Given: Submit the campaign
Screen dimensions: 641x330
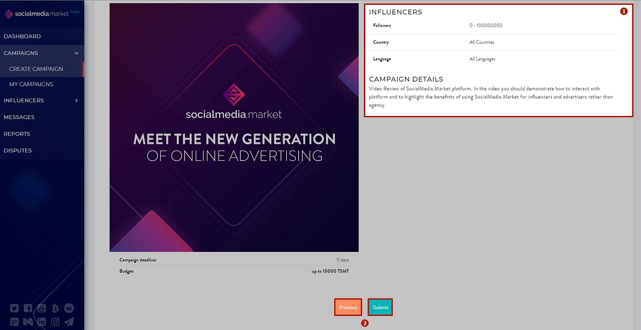Looking at the screenshot, I should click(380, 307).
